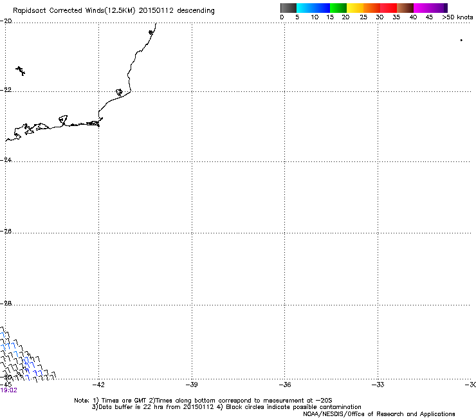The width and height of the screenshot is (476, 418).
Task: Click the '-28' latitude axis label
Action: (6, 304)
